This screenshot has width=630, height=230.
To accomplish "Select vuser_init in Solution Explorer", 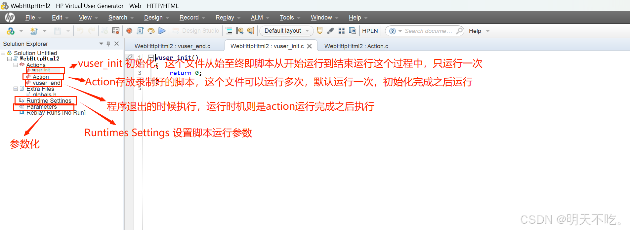I will (x=41, y=70).
